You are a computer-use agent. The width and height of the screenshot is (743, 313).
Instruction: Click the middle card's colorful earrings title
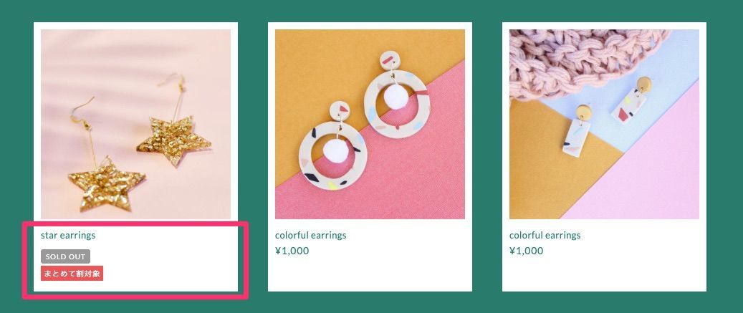310,235
